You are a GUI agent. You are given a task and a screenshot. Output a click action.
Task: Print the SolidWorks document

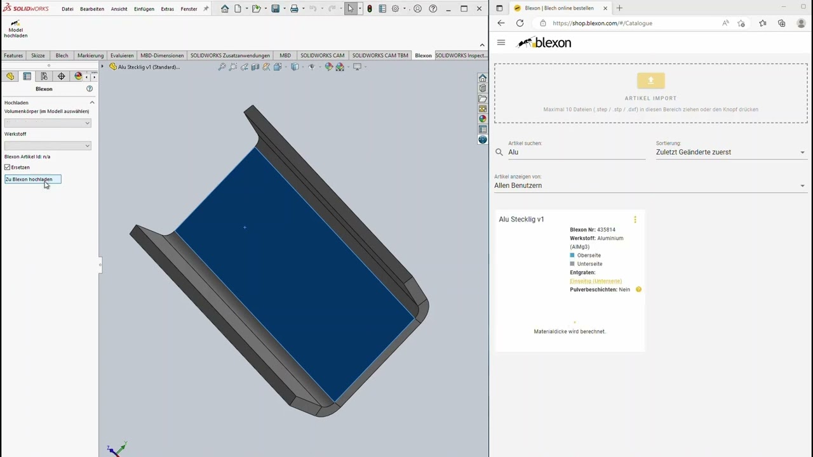(294, 9)
